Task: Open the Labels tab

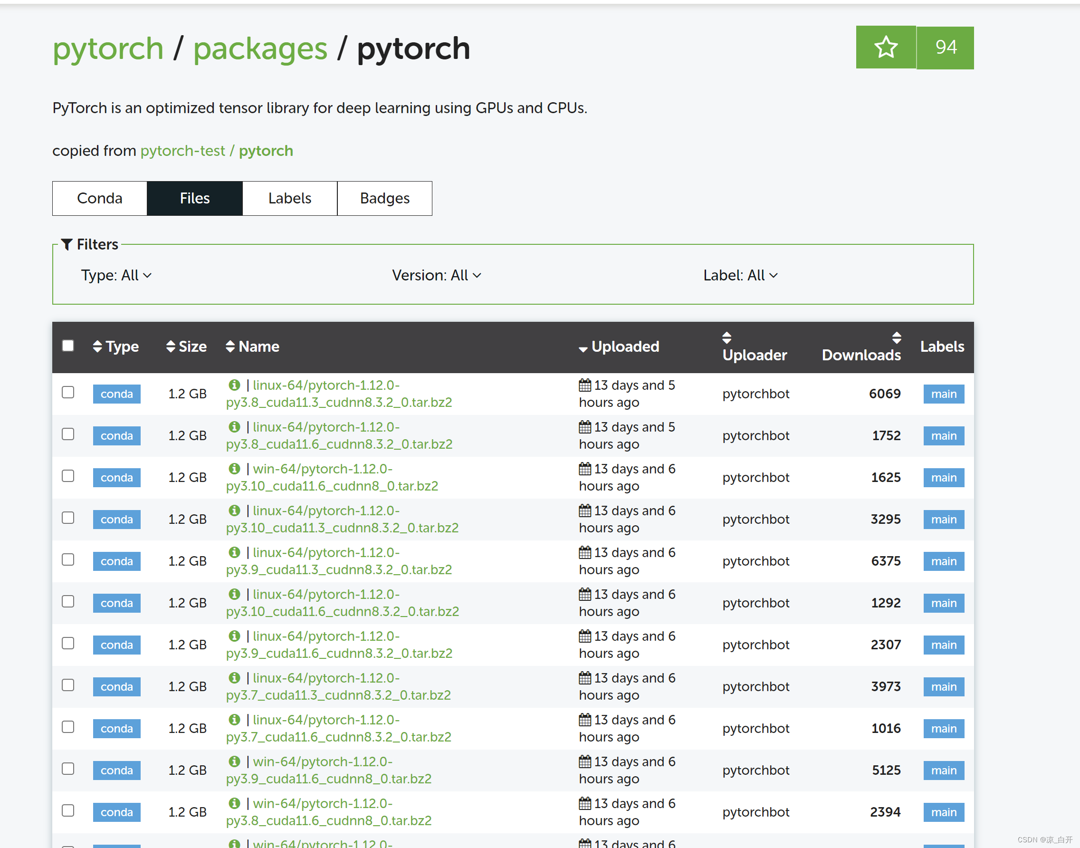Action: [x=290, y=198]
